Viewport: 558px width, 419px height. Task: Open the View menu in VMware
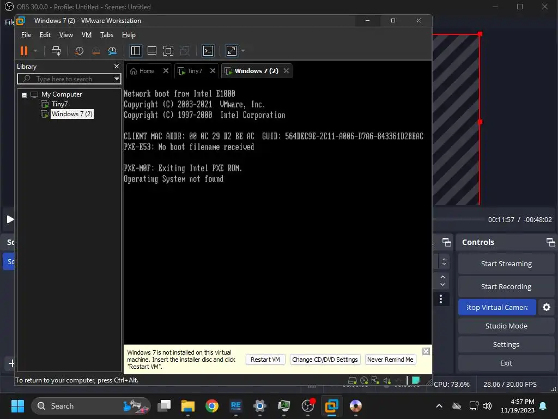tap(66, 35)
